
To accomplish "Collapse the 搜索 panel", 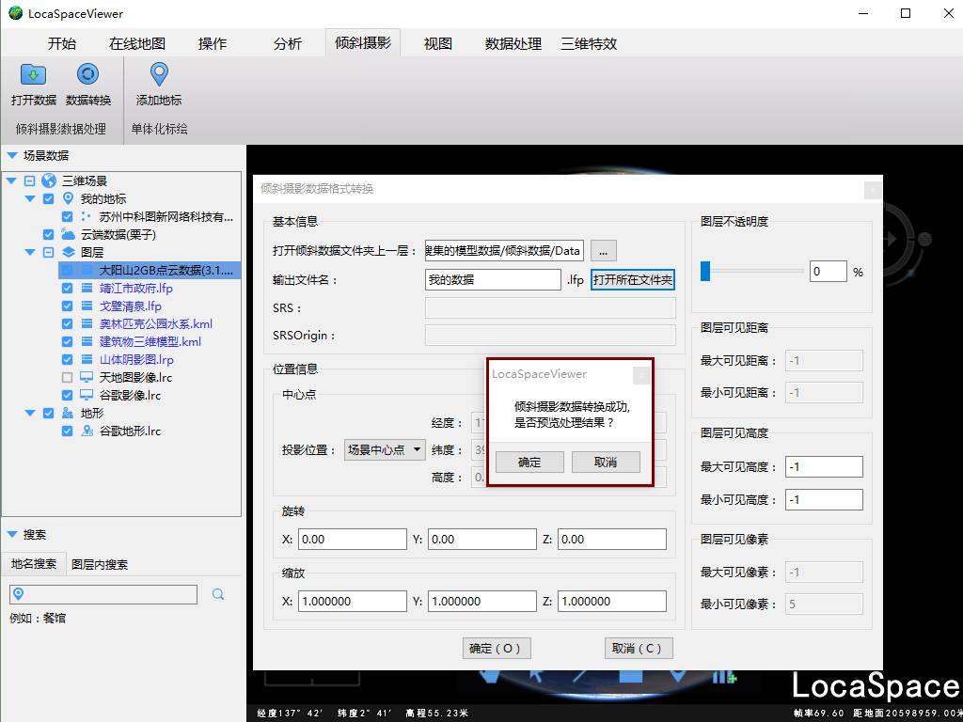I will click(11, 534).
